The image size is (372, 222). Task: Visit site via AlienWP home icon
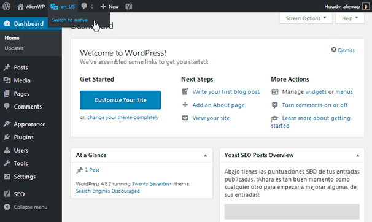click(20, 6)
